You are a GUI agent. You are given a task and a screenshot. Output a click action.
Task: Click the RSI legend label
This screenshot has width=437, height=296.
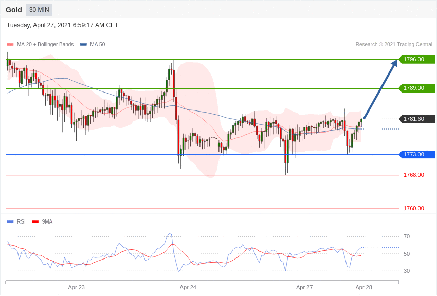pyautogui.click(x=21, y=221)
